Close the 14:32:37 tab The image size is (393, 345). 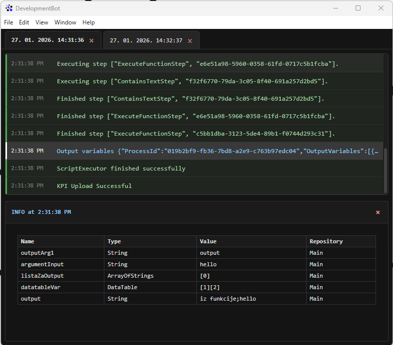click(x=190, y=41)
